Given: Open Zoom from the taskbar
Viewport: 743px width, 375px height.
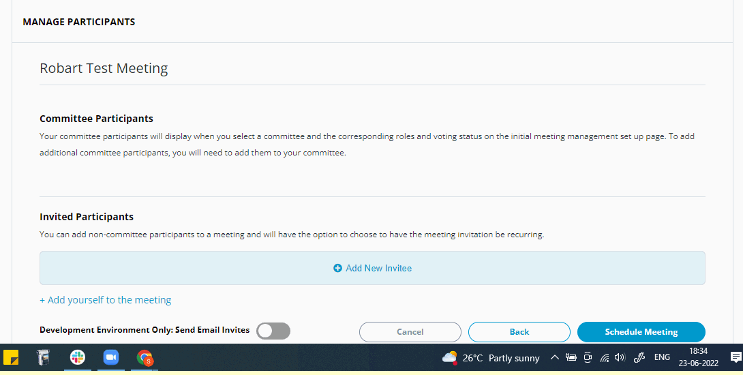Looking at the screenshot, I should pos(111,357).
